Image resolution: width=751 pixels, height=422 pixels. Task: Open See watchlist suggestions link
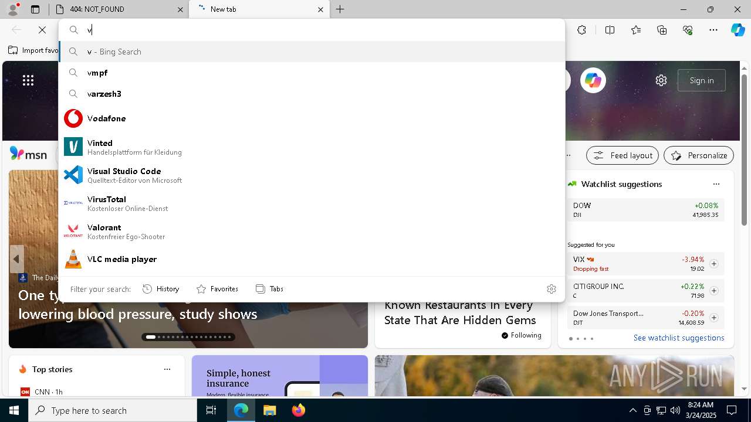(679, 338)
